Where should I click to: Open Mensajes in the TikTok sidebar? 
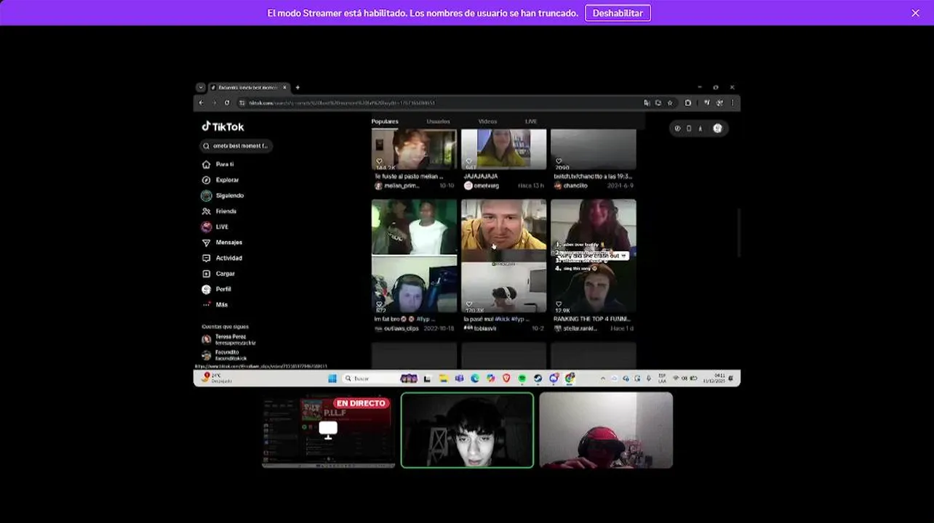222,243
